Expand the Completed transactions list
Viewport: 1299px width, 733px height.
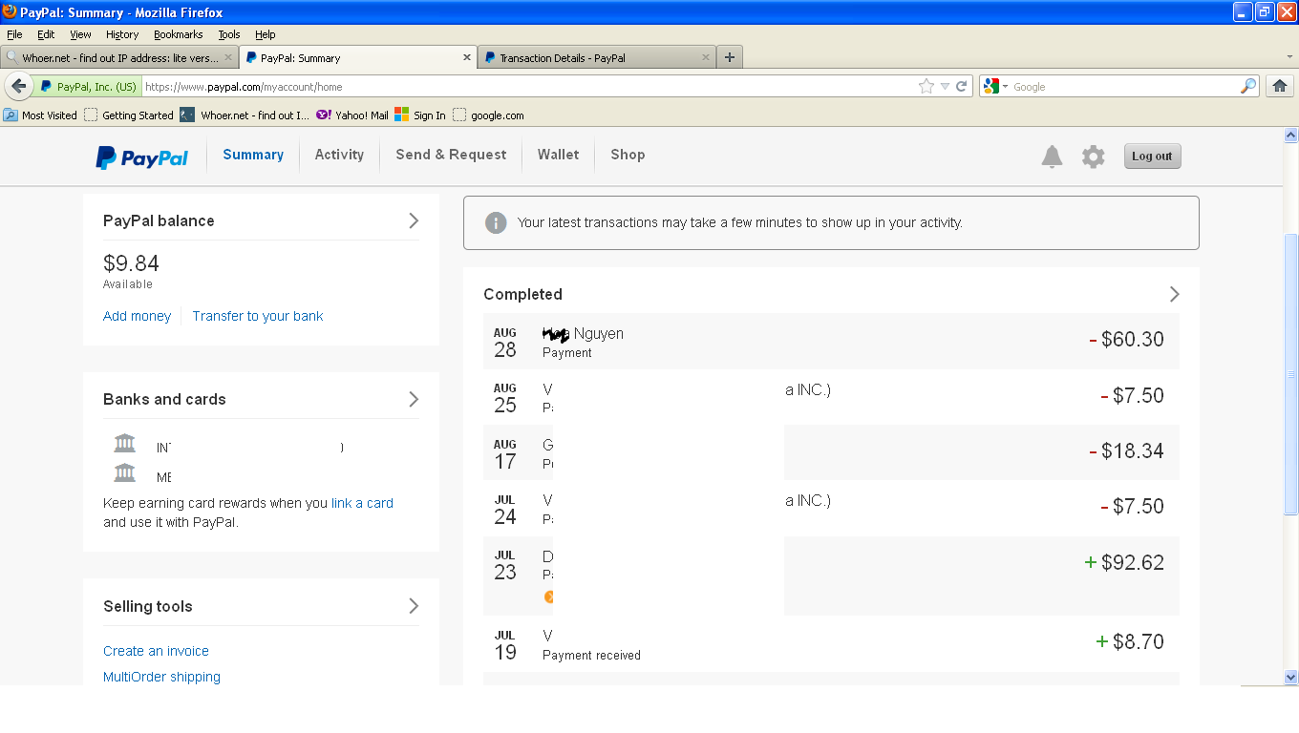tap(1175, 294)
